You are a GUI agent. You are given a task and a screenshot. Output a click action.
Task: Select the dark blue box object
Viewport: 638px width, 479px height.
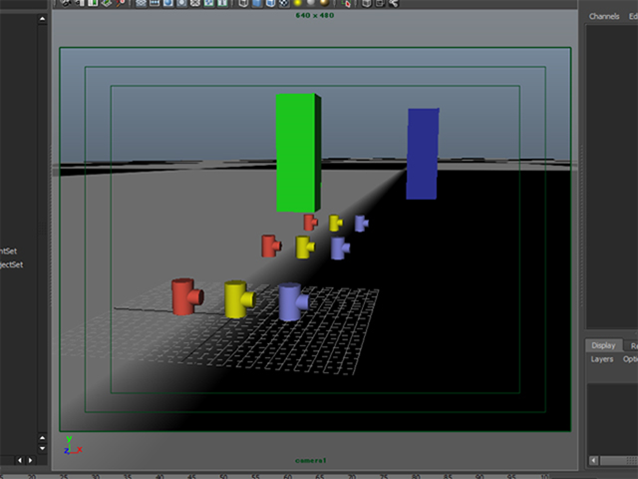(423, 154)
